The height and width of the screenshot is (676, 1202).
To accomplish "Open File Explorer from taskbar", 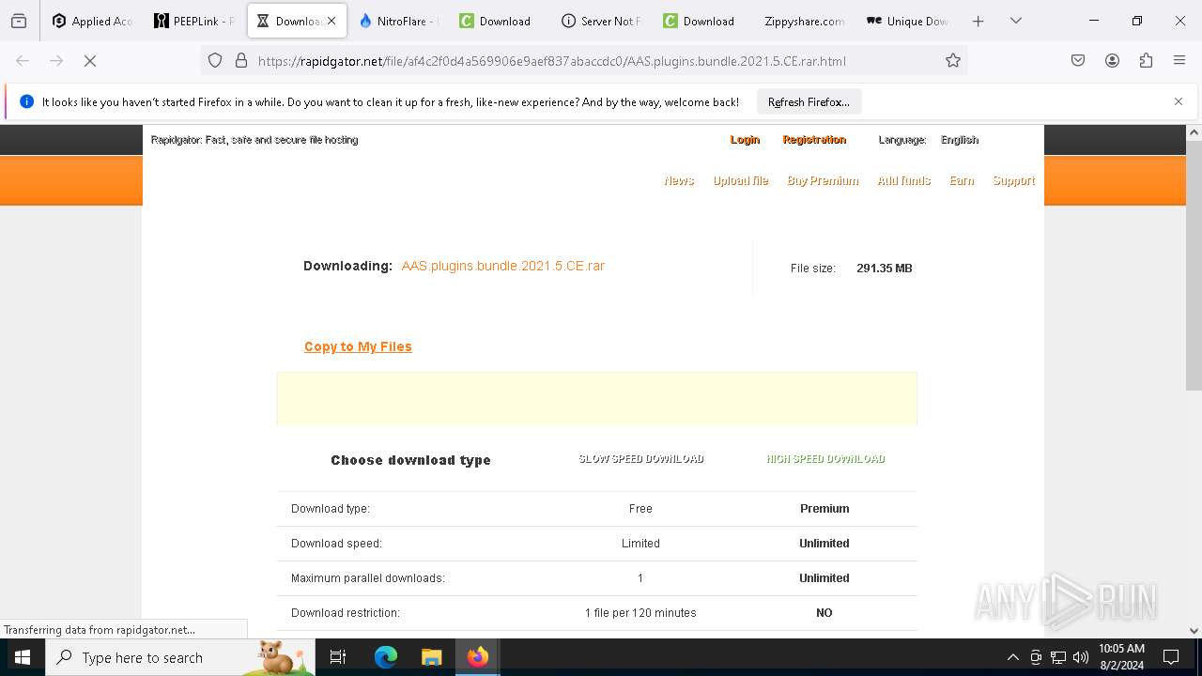I will (431, 657).
